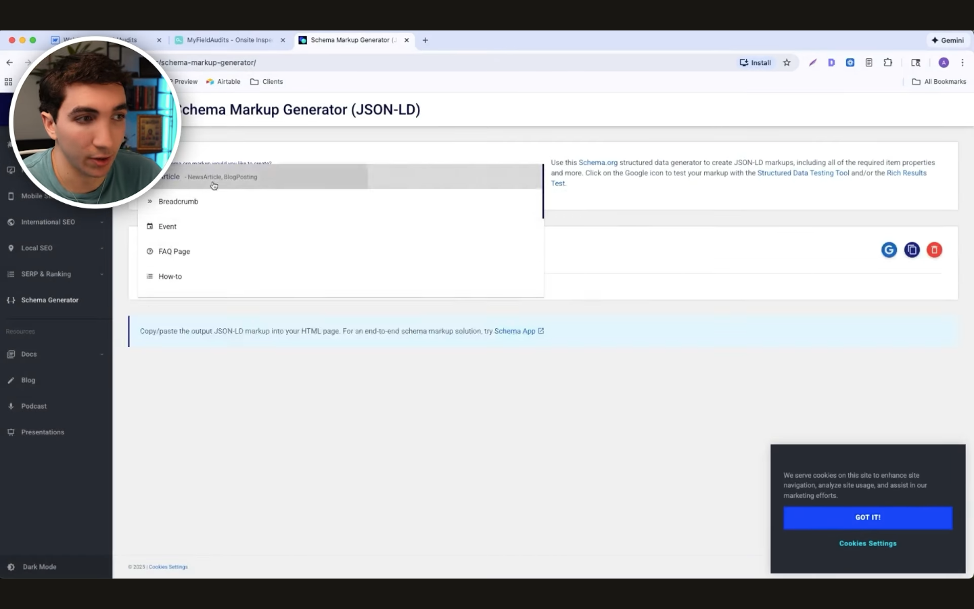
Task: Switch to the MyFieldAudits browser tab
Action: pos(229,40)
